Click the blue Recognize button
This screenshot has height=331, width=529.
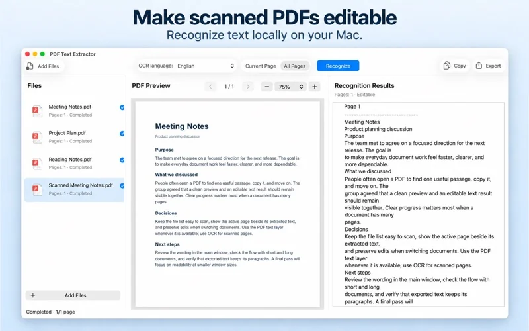tap(338, 66)
